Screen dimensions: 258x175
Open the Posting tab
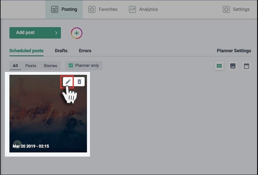[64, 9]
